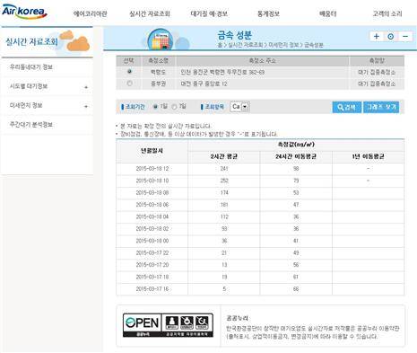Click the date cell 2015-03-17 22
The width and height of the screenshot is (417, 353).
pyautogui.click(x=152, y=253)
